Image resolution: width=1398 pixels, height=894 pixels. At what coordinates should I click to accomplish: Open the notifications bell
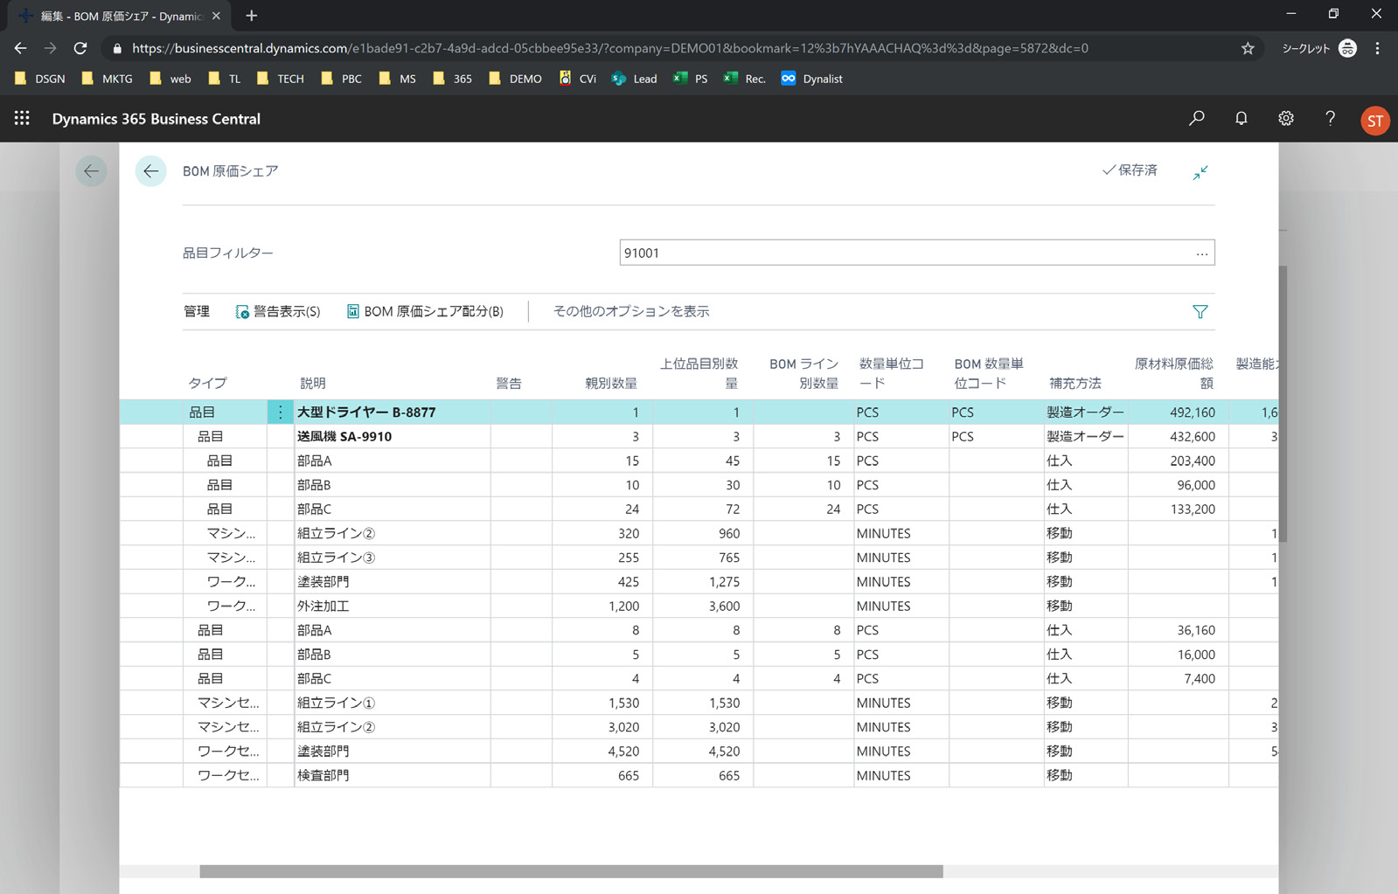(1241, 118)
